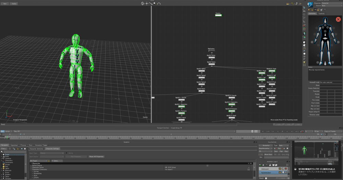Toggle mute on AnimLayer1
Image resolution: width=343 pixels, height=180 pixels.
(286, 169)
